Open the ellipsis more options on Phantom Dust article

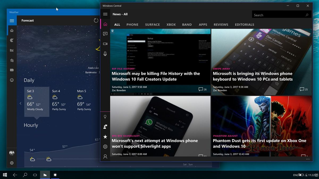[308, 159]
